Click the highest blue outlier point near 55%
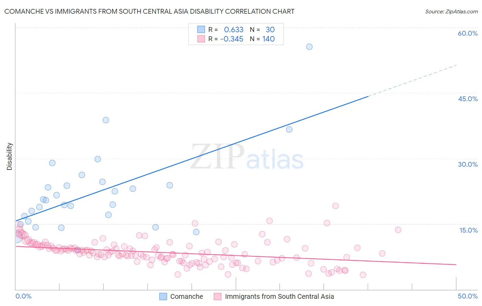 pos(309,47)
